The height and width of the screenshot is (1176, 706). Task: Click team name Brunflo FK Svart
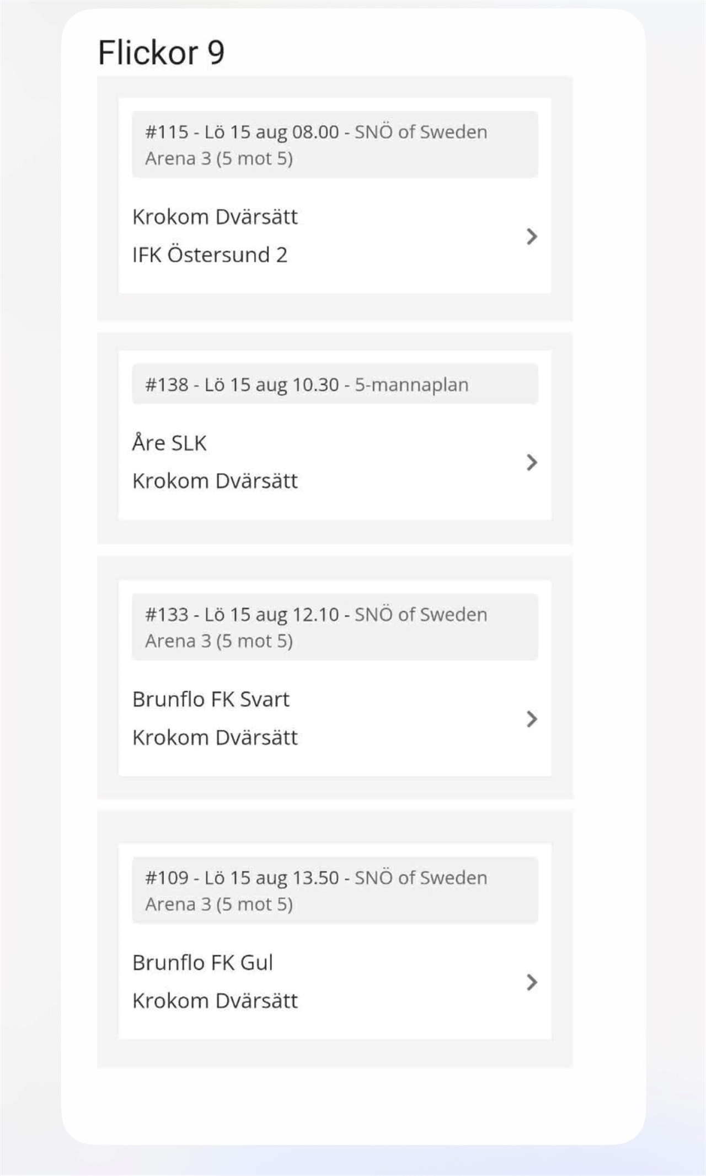click(x=211, y=700)
